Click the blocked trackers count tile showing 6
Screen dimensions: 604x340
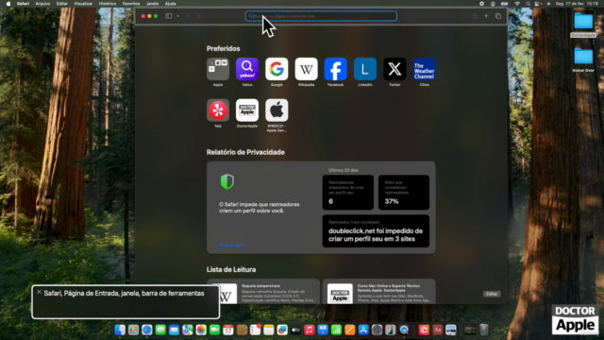click(x=348, y=193)
